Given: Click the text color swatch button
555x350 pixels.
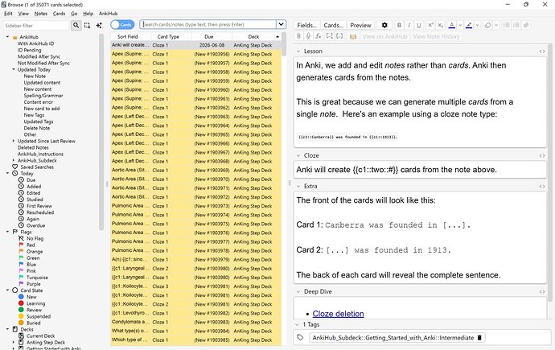Looking at the screenshot, I should pyautogui.click(x=452, y=25).
